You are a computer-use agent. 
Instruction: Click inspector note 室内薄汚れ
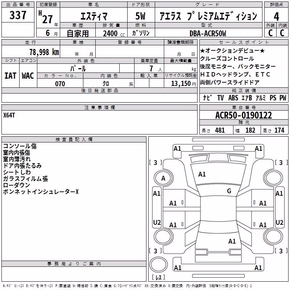(17, 159)
